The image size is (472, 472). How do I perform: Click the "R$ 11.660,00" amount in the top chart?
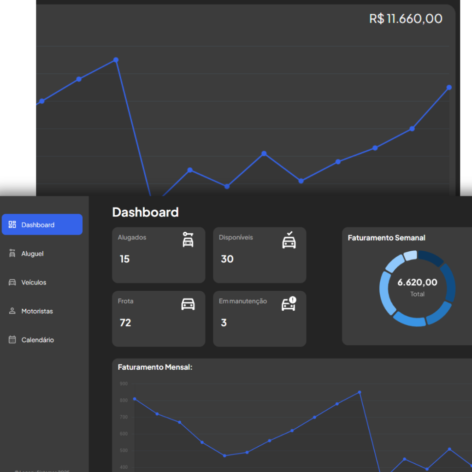406,18
